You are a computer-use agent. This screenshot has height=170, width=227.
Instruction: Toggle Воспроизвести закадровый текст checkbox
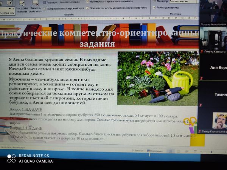(x=45, y=8)
